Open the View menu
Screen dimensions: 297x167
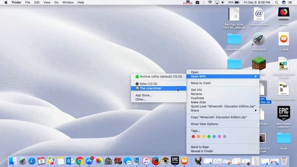click(47, 2)
